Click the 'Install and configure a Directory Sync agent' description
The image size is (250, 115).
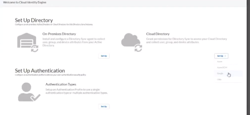click(74, 42)
